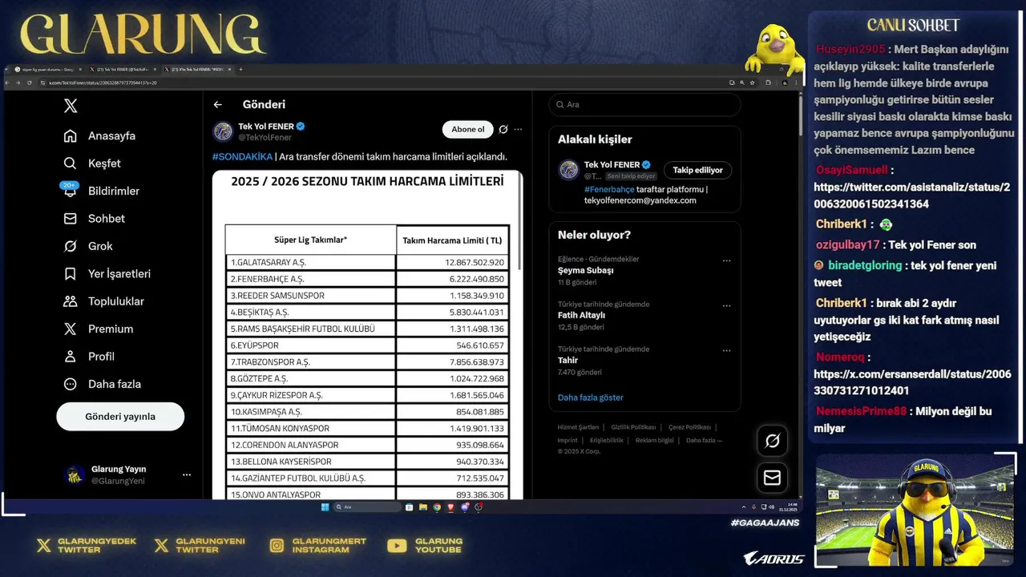Screen dimensions: 1026x577
Task: Click Takip ediyor button
Action: (697, 170)
